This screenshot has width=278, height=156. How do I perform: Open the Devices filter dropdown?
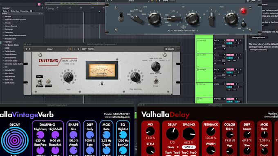tap(6, 8)
